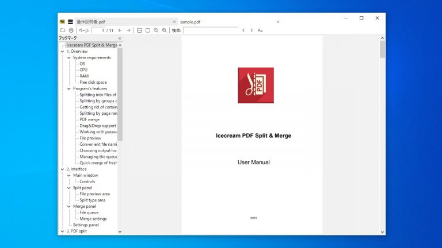This screenshot has height=248, width=442.
Task: Click the document vertical scrollbar thumb
Action: tap(382, 49)
